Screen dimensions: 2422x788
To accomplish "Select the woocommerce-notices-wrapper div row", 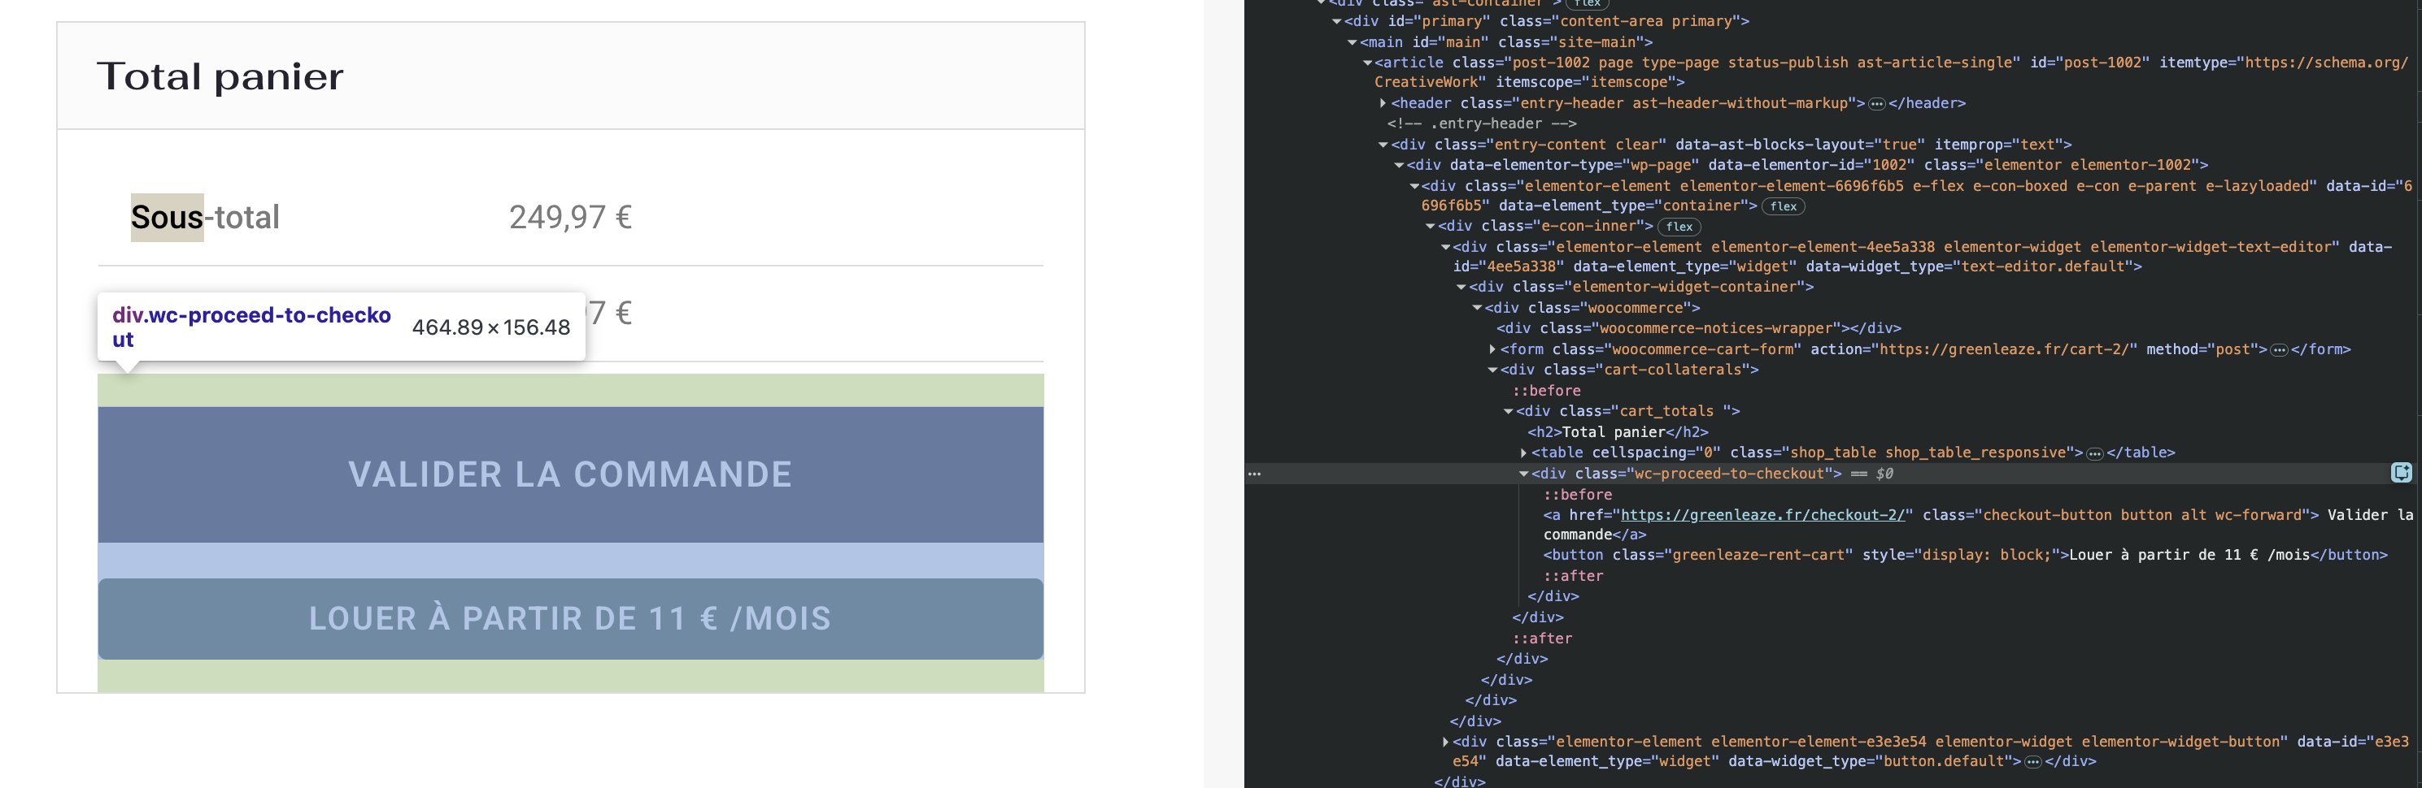I will 1698,329.
